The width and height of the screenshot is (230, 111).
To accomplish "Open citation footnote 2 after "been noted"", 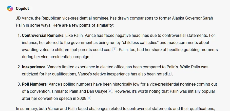I will pos(169,74).
